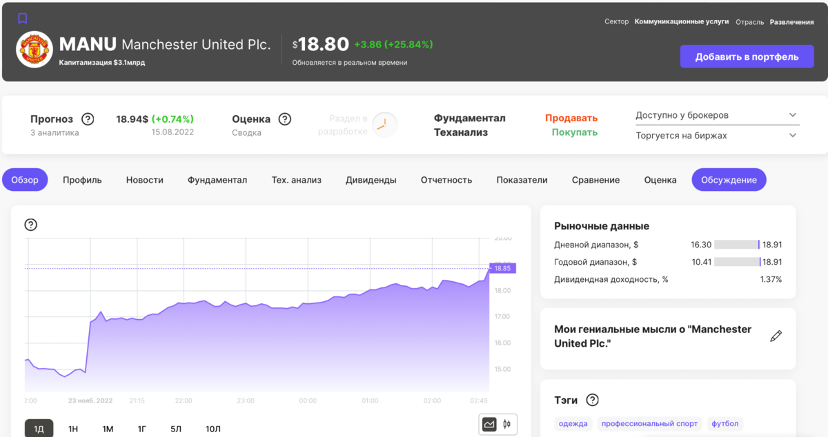This screenshot has width=828, height=437.
Task: Open the Новости tab
Action: (145, 180)
